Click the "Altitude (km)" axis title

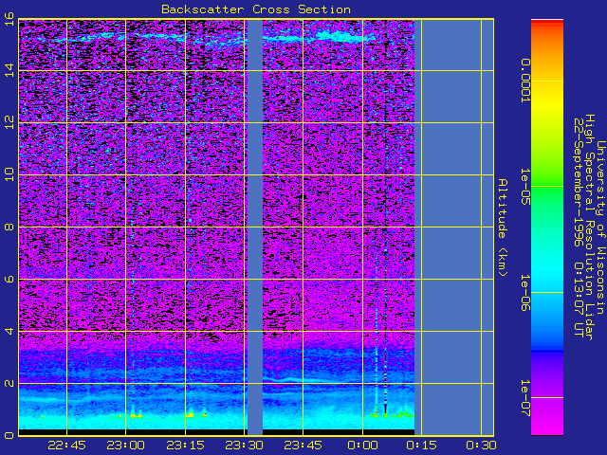click(x=502, y=227)
